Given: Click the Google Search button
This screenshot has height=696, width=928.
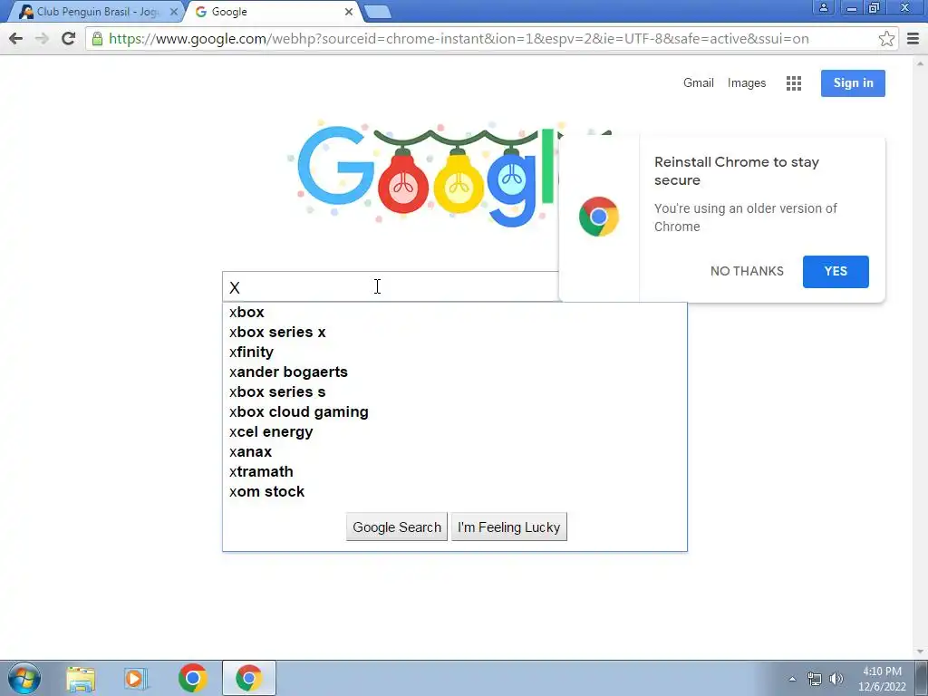Looking at the screenshot, I should pos(397,527).
